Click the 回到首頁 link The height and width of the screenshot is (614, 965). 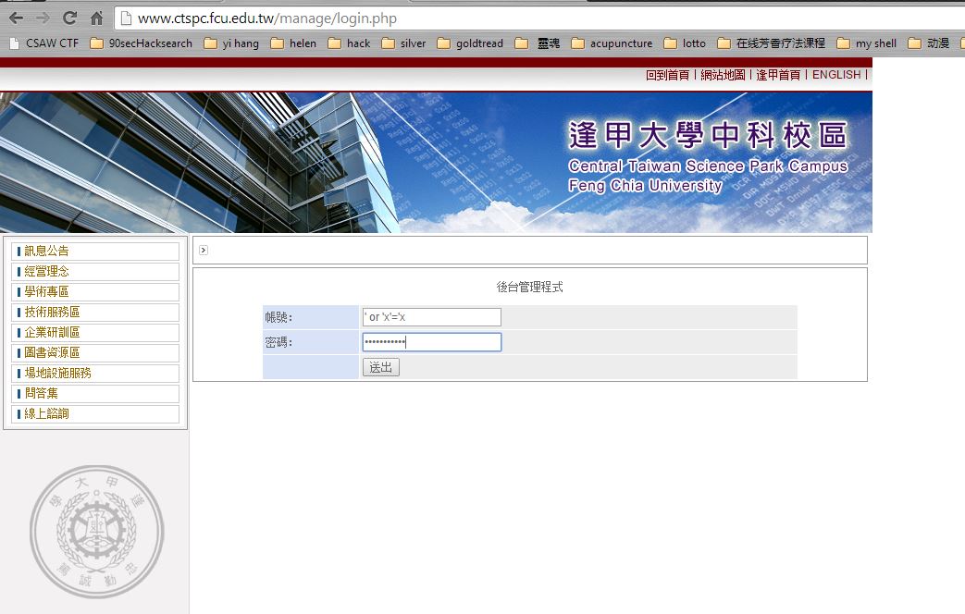[x=667, y=75]
